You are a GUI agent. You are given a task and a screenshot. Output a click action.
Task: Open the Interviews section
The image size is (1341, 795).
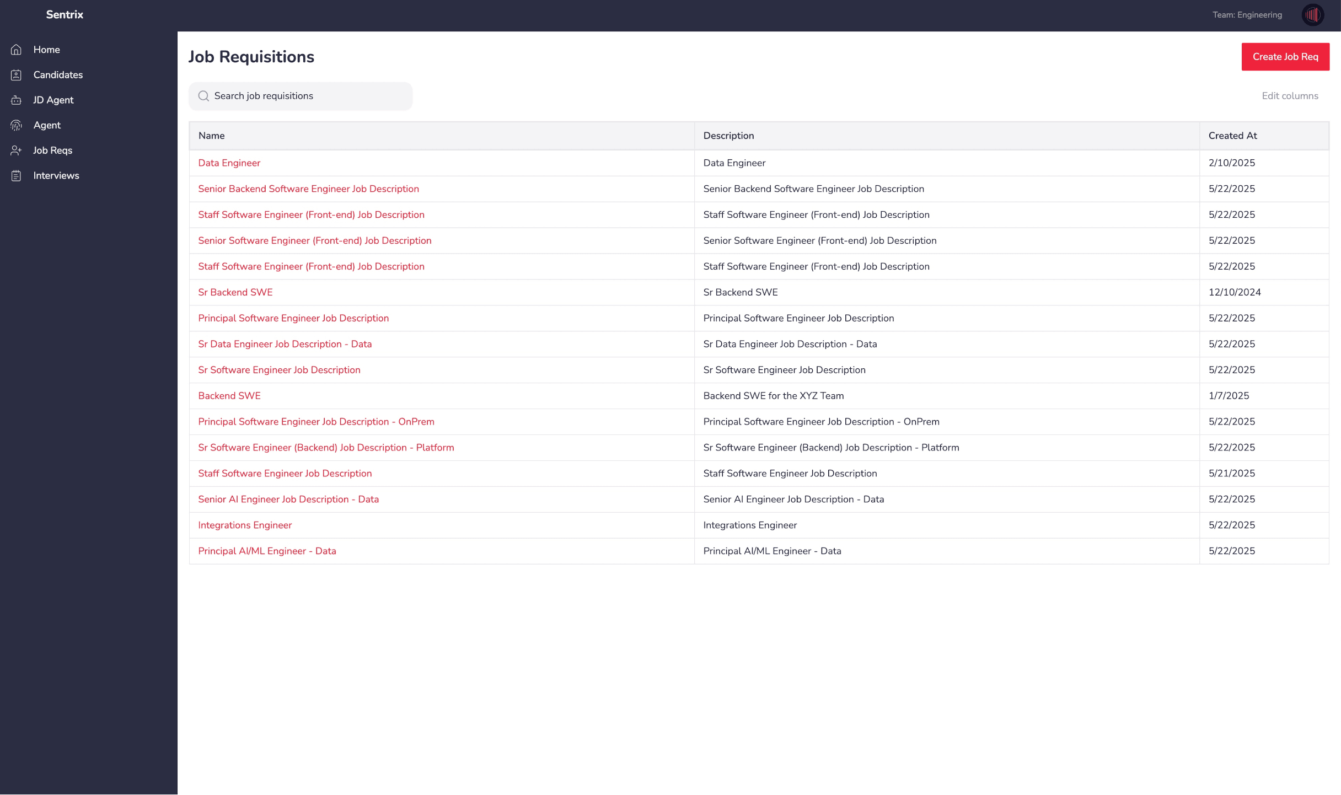coord(56,176)
